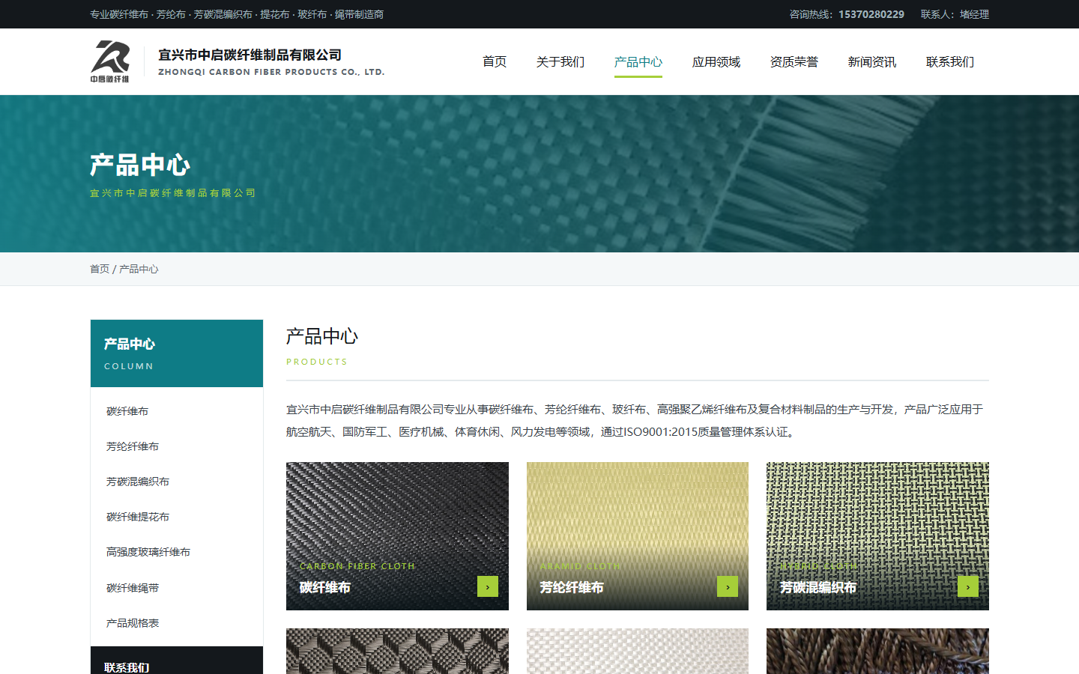Click the 中启碳纤维 company logo
This screenshot has width=1079, height=674.
110,61
